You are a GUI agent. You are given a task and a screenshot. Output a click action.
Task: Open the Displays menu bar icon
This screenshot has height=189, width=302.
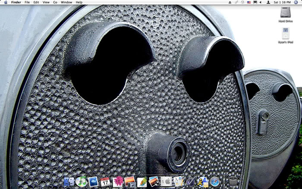pyautogui.click(x=255, y=2)
